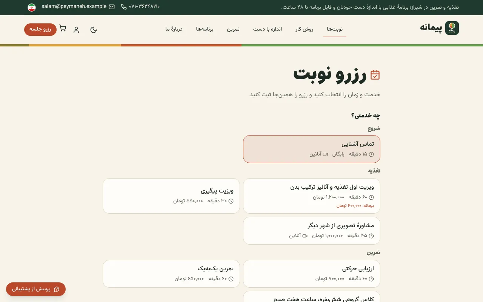
Task: Click the ۵۵۰,۰۰۰ تومان price text
Action: [188, 201]
